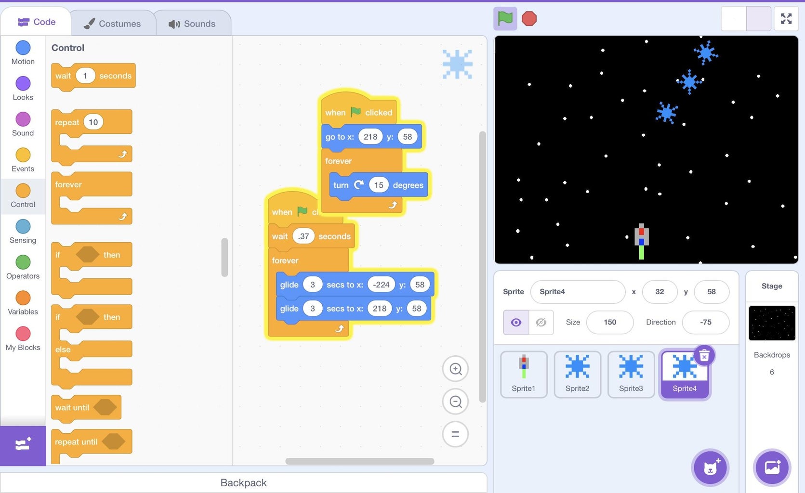Screen dimensions: 805x493
Task: Hide Sprite4 with the crossed-eye toggle
Action: click(x=541, y=322)
